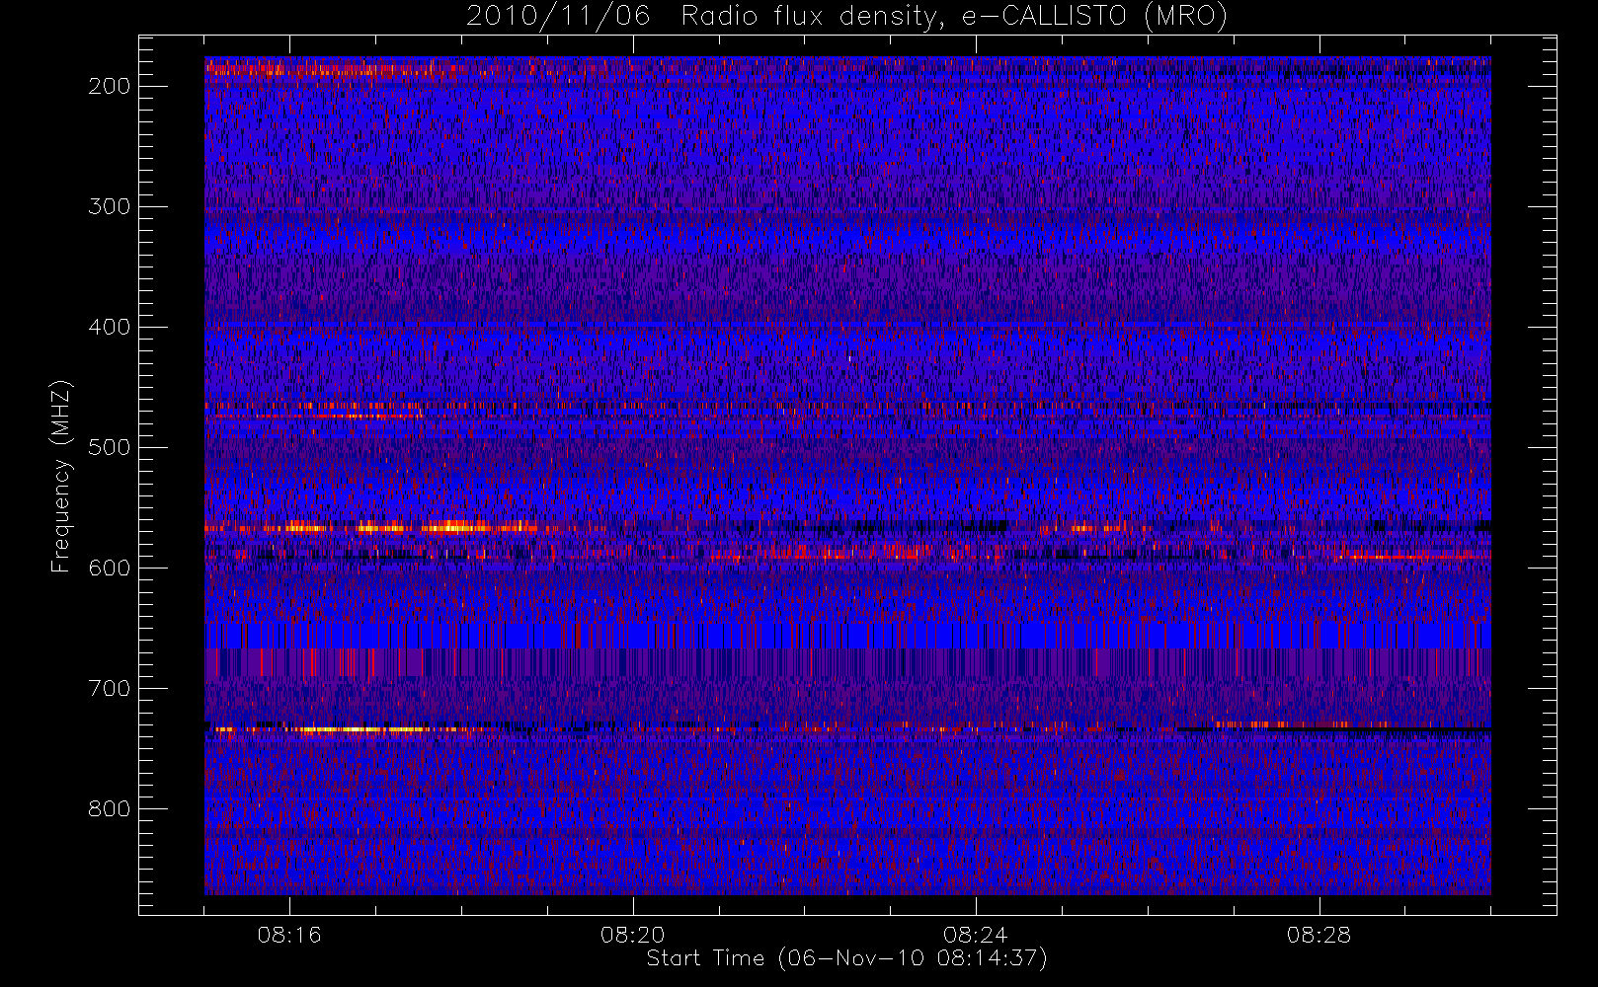Click the 200 frequency tick label

coord(109,86)
